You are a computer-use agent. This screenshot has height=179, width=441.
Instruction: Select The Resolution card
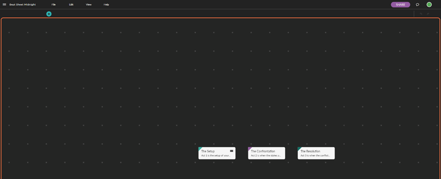pos(316,153)
